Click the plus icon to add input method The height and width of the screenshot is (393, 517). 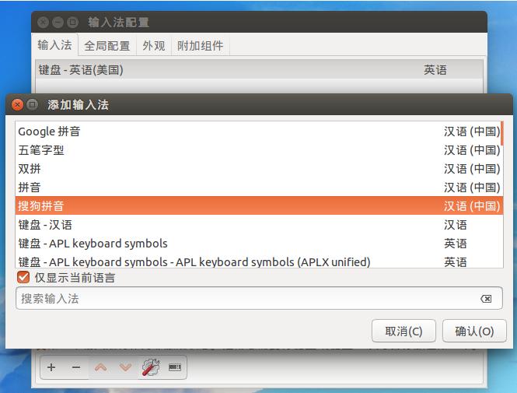click(51, 367)
